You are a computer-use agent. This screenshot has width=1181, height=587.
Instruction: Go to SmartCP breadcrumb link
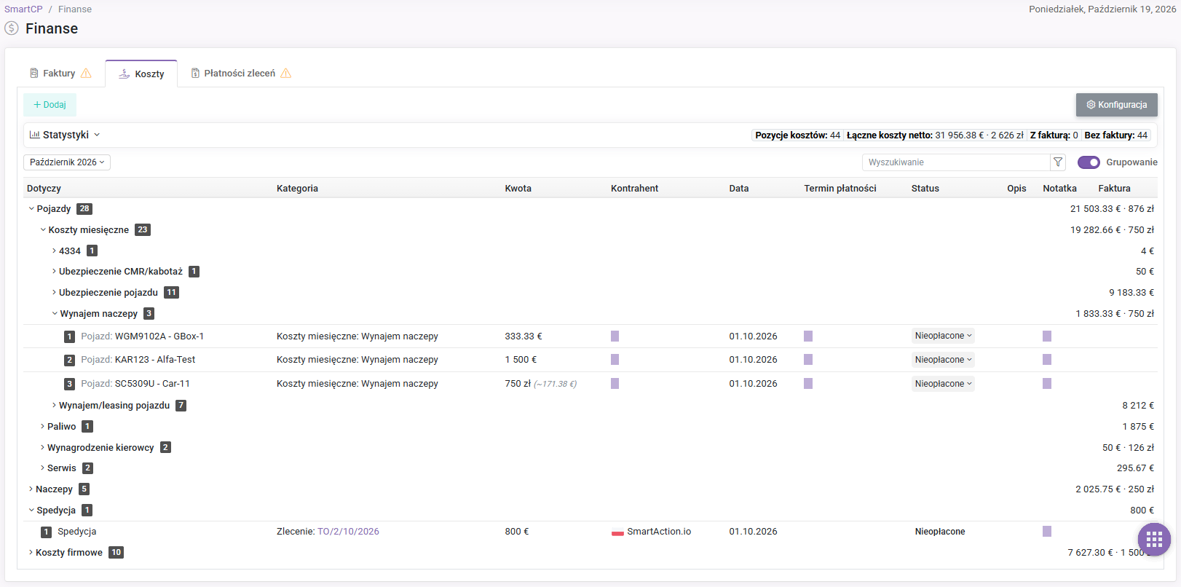23,9
